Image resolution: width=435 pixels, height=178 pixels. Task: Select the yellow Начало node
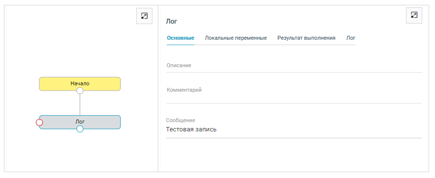coord(80,83)
